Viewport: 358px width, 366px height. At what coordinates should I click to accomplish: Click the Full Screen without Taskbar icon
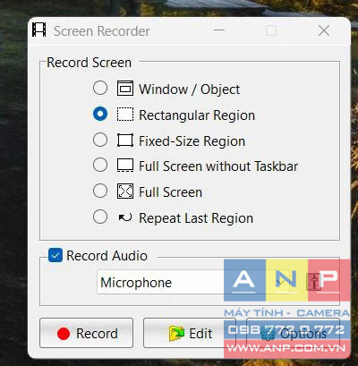coord(125,166)
